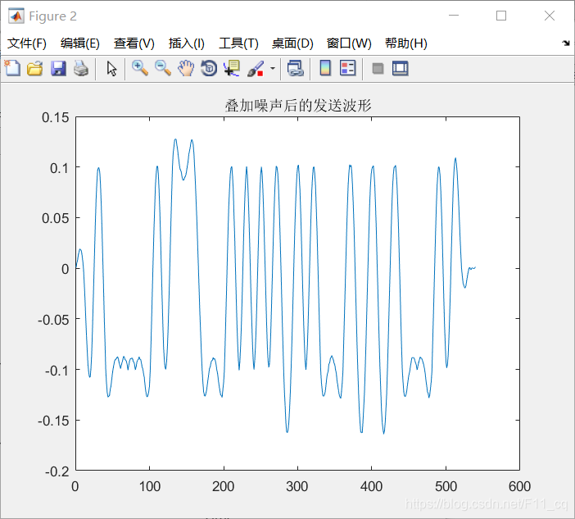Click the dock figure arrow icon
The image size is (575, 519).
(566, 43)
